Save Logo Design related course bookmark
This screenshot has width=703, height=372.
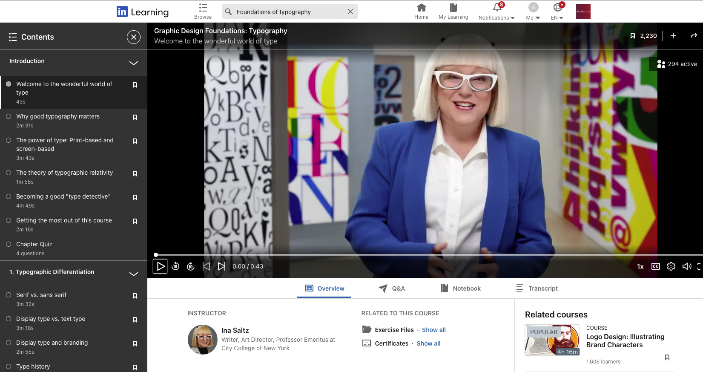(x=667, y=358)
